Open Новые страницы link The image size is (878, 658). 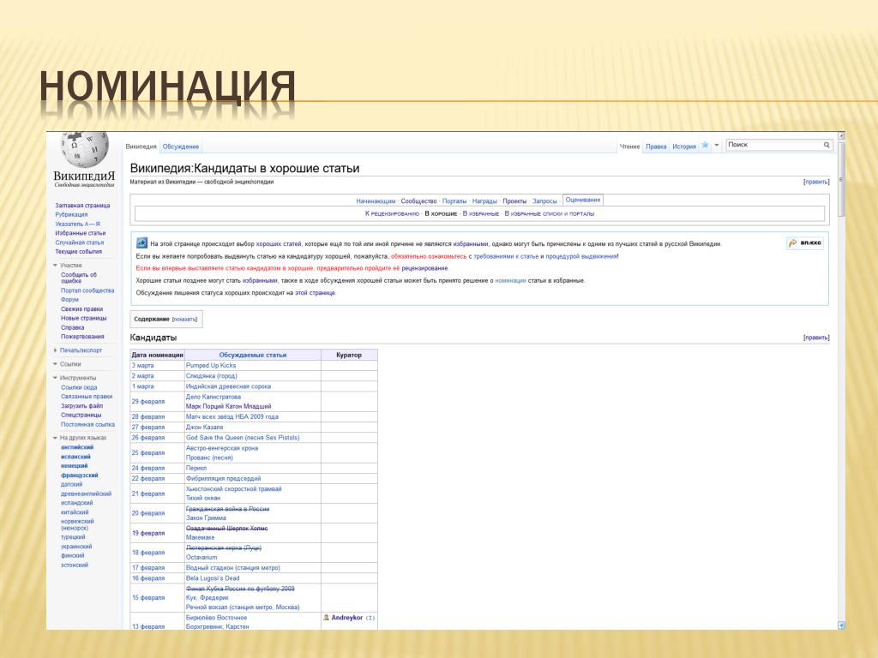pyautogui.click(x=83, y=318)
